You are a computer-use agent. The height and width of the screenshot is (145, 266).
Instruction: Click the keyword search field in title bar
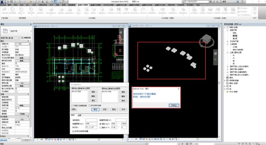tap(196, 1)
